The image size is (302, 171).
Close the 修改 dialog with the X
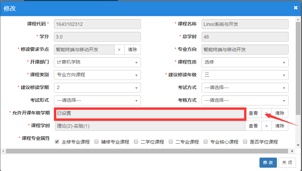(296, 8)
